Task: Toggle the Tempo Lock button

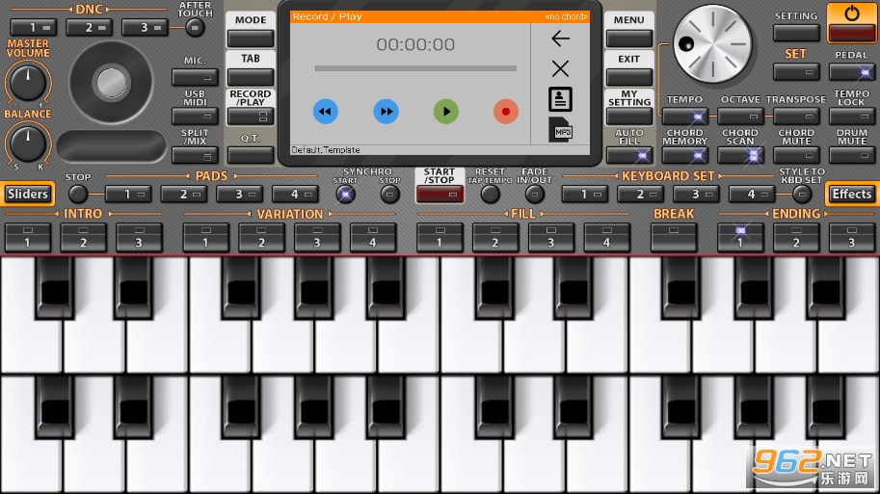Action: [851, 117]
